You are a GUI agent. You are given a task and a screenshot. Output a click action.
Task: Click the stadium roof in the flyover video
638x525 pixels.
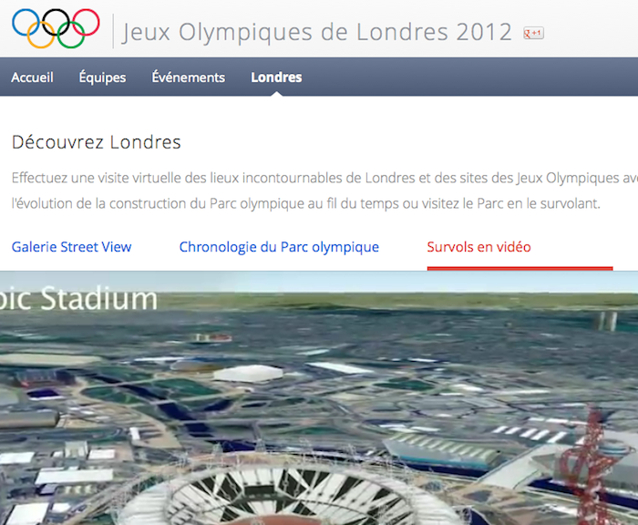[x=284, y=495]
